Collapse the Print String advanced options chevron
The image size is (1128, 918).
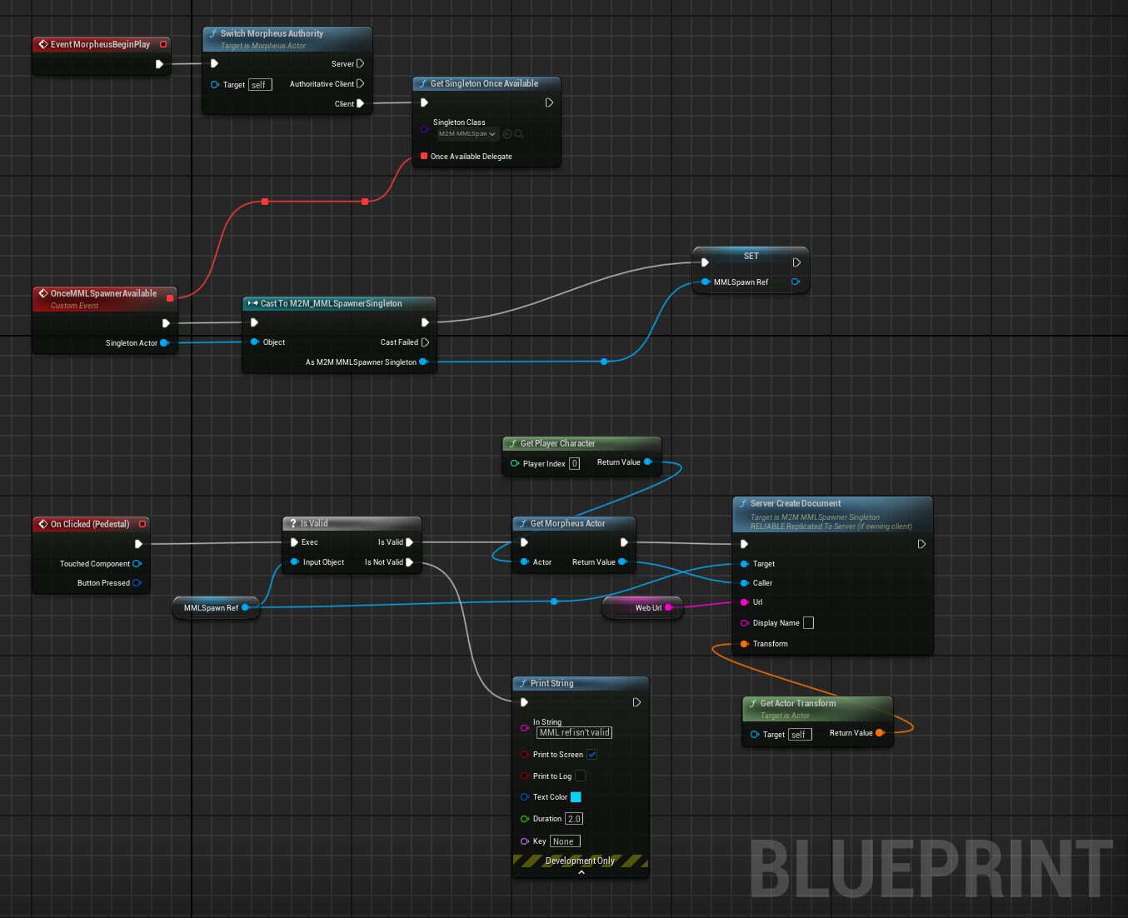(x=581, y=872)
